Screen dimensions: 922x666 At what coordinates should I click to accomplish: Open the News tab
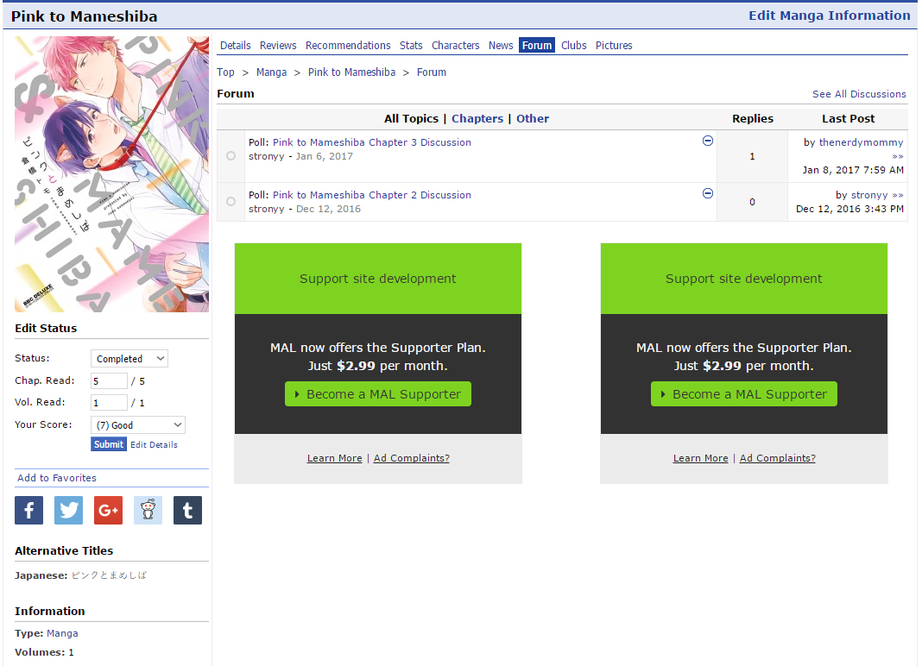click(501, 45)
